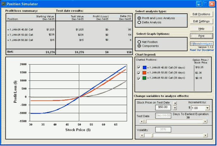The width and height of the screenshot is (217, 146).
Task: Click the Volatility scrollbar left arrow
Action: pos(141,135)
